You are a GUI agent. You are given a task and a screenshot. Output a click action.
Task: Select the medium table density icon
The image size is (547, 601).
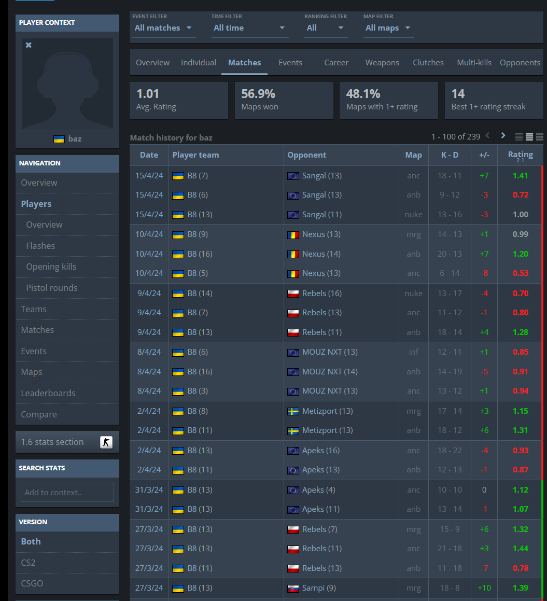coord(529,137)
